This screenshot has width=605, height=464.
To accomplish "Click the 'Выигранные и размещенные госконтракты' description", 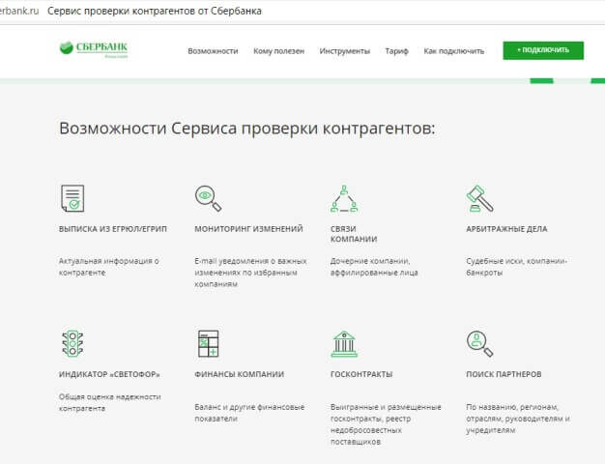I will click(x=386, y=424).
